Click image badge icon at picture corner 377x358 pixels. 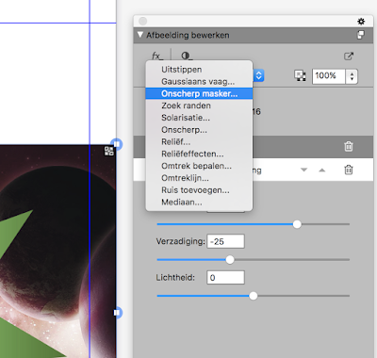coord(109,151)
